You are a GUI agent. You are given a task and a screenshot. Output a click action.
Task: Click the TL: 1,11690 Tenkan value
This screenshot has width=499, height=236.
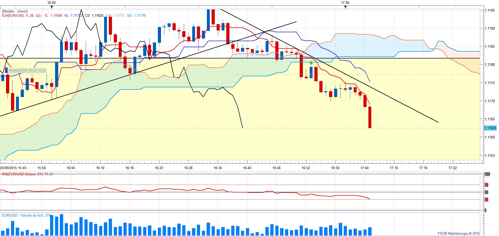[x=53, y=16]
